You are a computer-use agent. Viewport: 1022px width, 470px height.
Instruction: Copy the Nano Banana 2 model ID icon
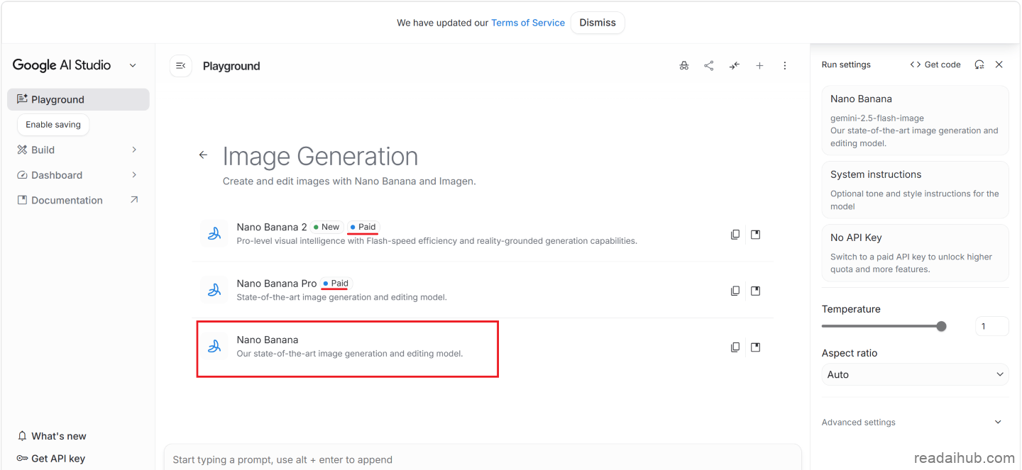(735, 235)
